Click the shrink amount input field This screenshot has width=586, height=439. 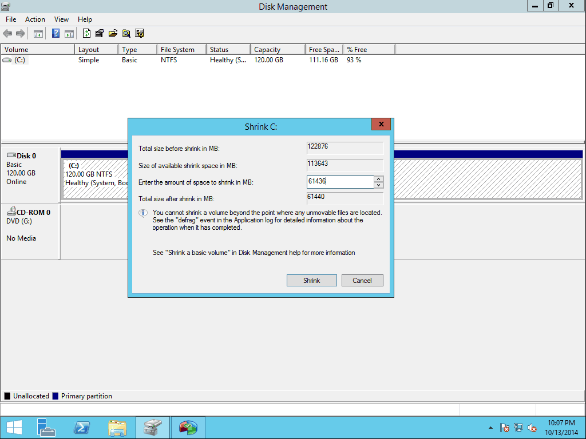coord(340,182)
